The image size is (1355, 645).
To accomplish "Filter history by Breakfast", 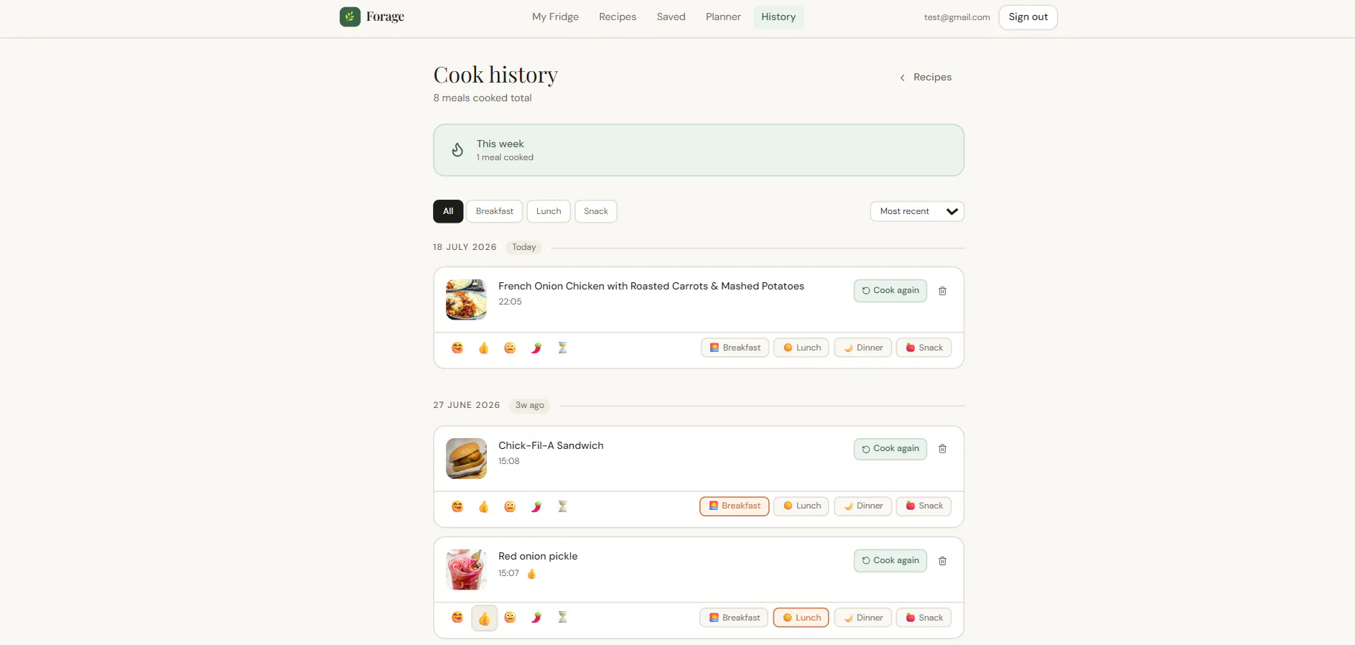I will click(x=495, y=211).
